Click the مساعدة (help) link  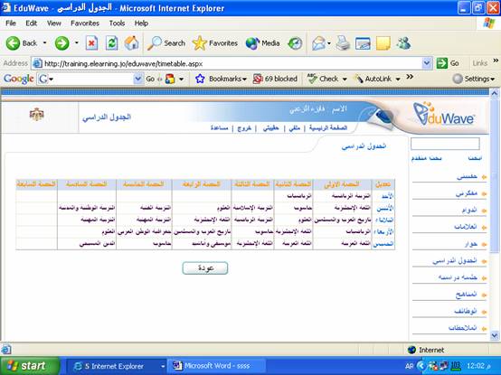(x=219, y=128)
